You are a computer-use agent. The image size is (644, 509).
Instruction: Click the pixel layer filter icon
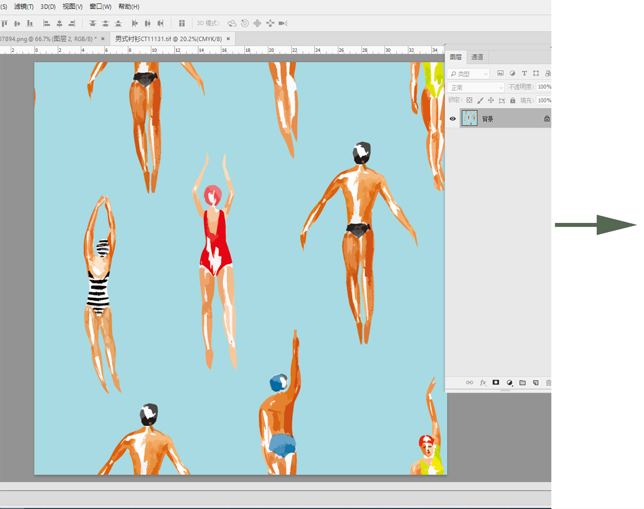click(x=500, y=73)
